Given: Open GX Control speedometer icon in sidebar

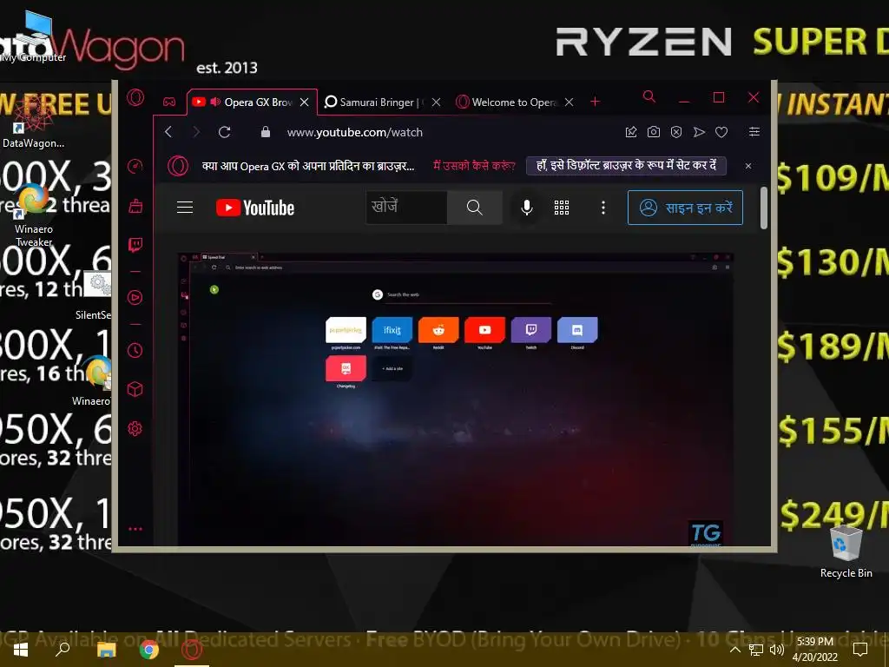Looking at the screenshot, I should click(135, 166).
